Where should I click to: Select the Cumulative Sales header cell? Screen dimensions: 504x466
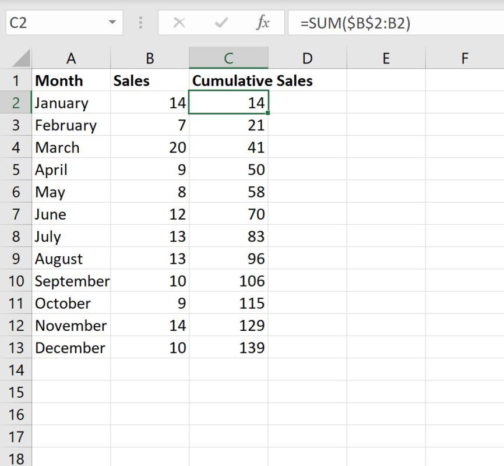(x=229, y=80)
